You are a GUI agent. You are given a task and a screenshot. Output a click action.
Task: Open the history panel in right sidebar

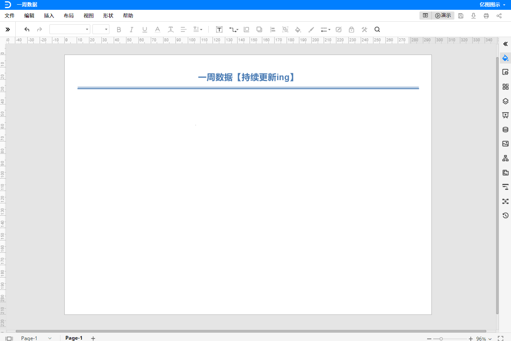point(505,215)
